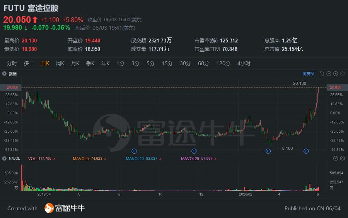The width and height of the screenshot is (348, 218).
Task: Click the 开盘价 19.440 value
Action: pyautogui.click(x=92, y=41)
